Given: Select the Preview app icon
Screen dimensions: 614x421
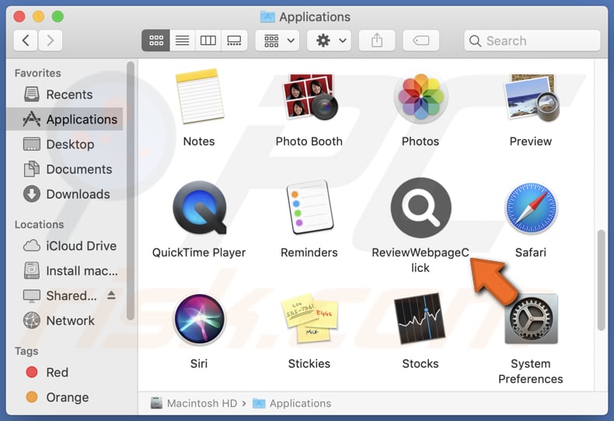Looking at the screenshot, I should (531, 96).
